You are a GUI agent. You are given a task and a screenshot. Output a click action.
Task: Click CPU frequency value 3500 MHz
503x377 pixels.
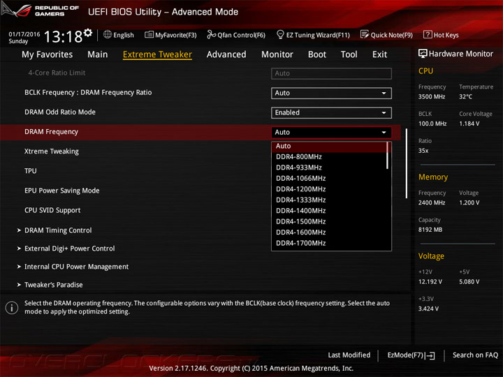(x=432, y=97)
